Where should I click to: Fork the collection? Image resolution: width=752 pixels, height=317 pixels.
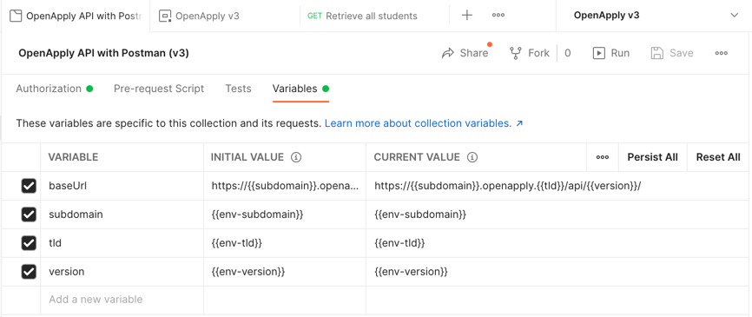tap(530, 53)
